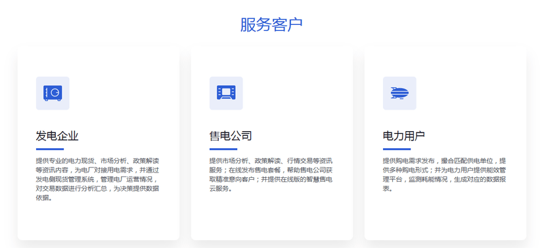This screenshot has width=544, height=248.
Task: Click the description text starting 提供购电需求发布
Action: tap(444, 175)
